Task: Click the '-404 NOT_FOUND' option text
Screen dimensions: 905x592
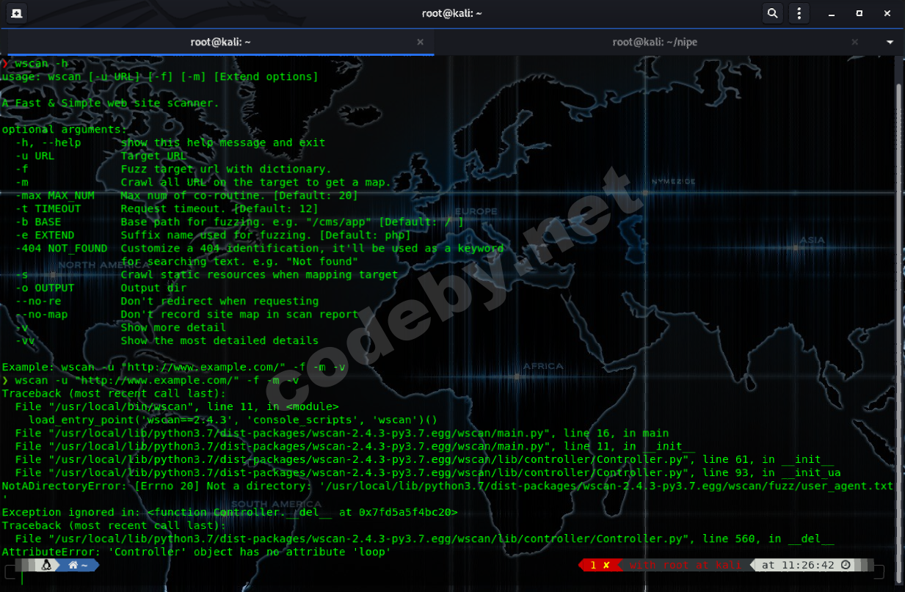Action: pyautogui.click(x=62, y=248)
